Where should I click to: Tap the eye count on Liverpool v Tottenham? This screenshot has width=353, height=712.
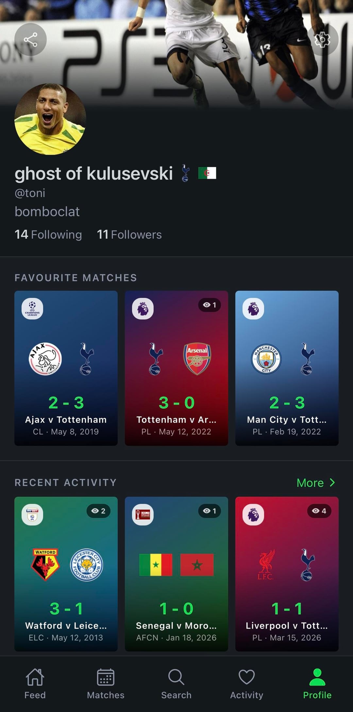pos(319,511)
